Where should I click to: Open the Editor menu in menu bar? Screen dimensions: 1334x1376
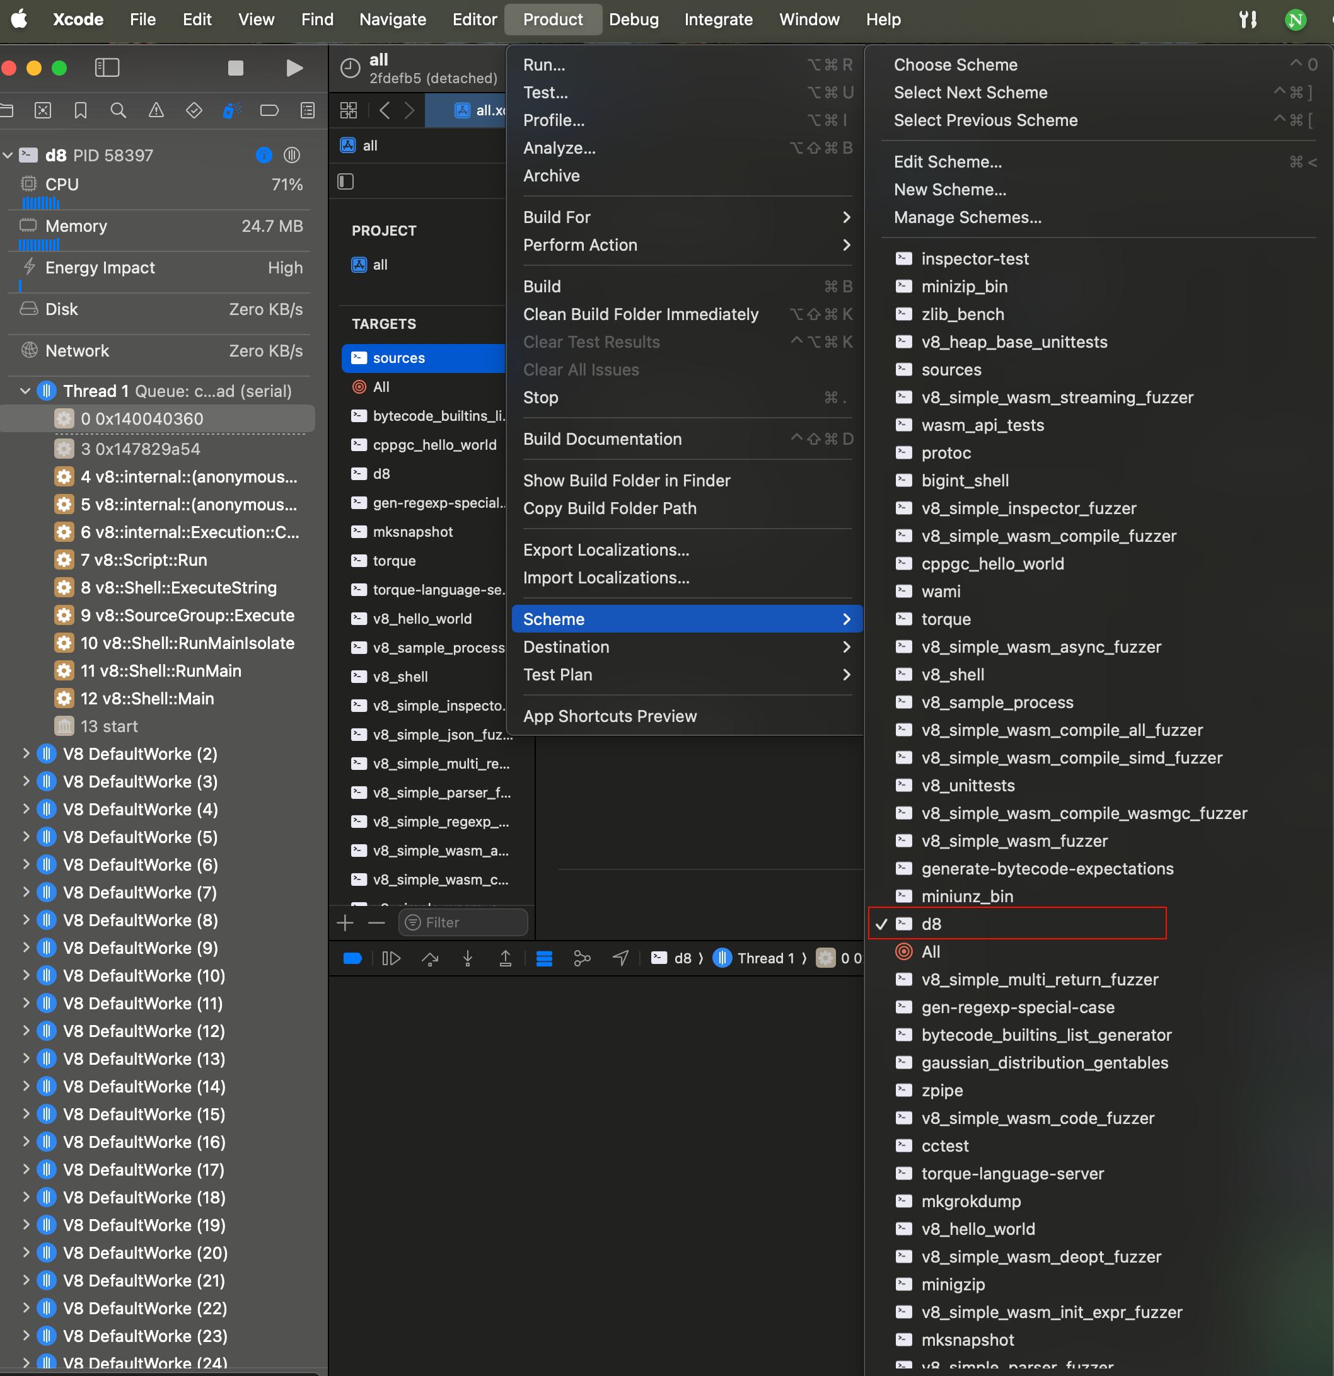coord(475,19)
